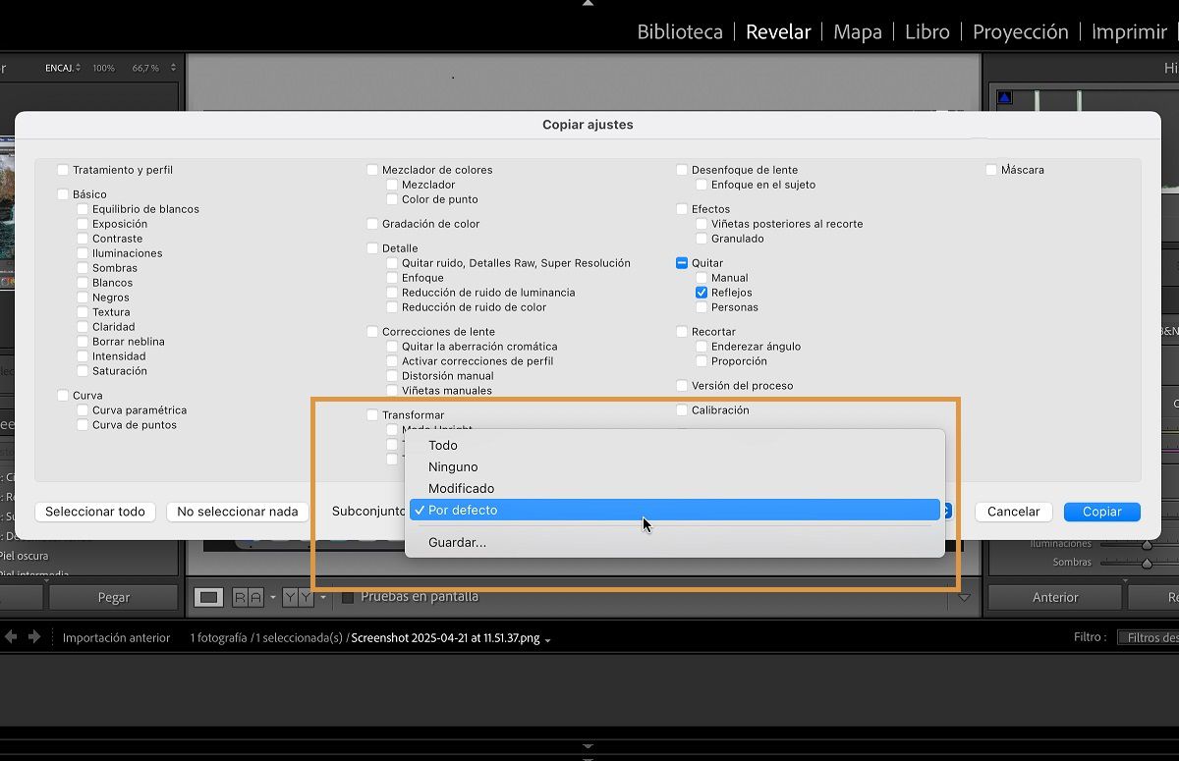Uncheck Reflejos under Quitar
Viewport: 1179px width, 761px height.
(701, 292)
